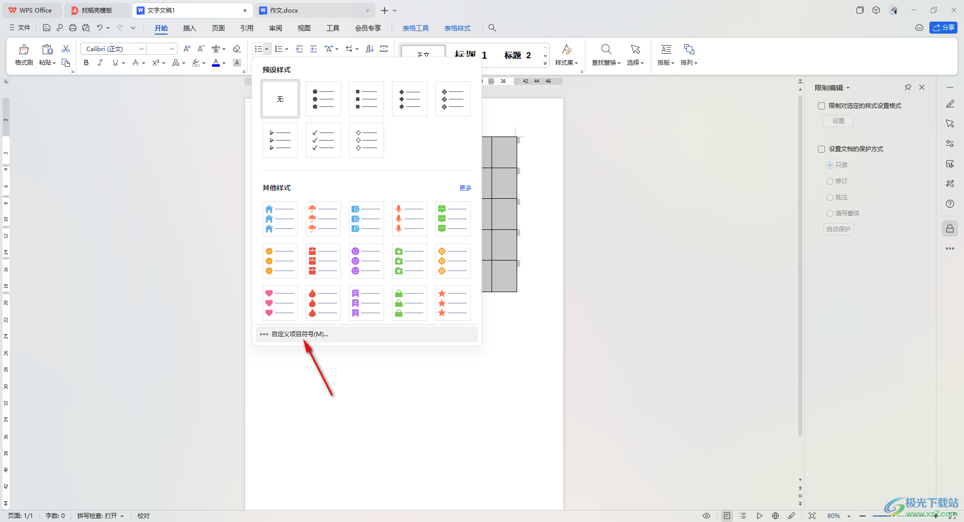Select the 填写窗体 radio option
964x522 pixels.
tap(830, 213)
